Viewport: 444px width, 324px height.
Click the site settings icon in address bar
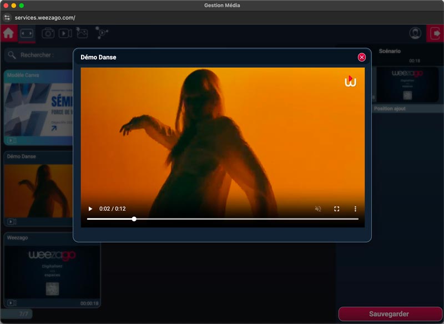7,18
